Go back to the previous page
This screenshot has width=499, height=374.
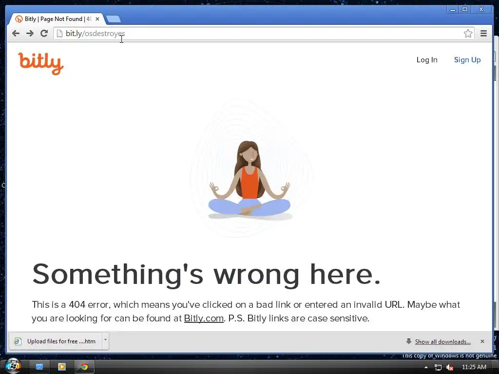click(x=16, y=34)
